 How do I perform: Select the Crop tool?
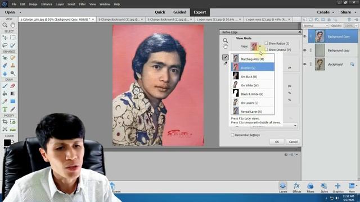click(5, 122)
